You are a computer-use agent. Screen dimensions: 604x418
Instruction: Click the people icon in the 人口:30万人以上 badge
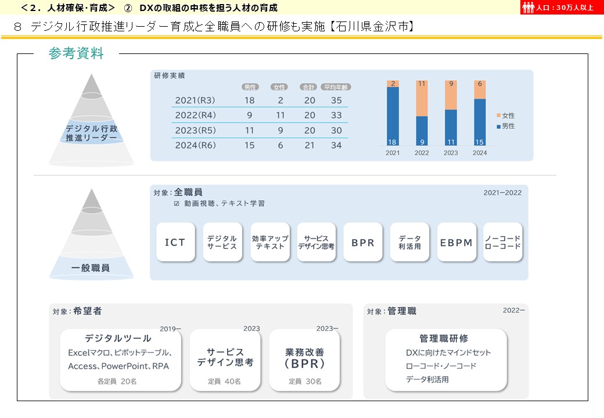(529, 8)
